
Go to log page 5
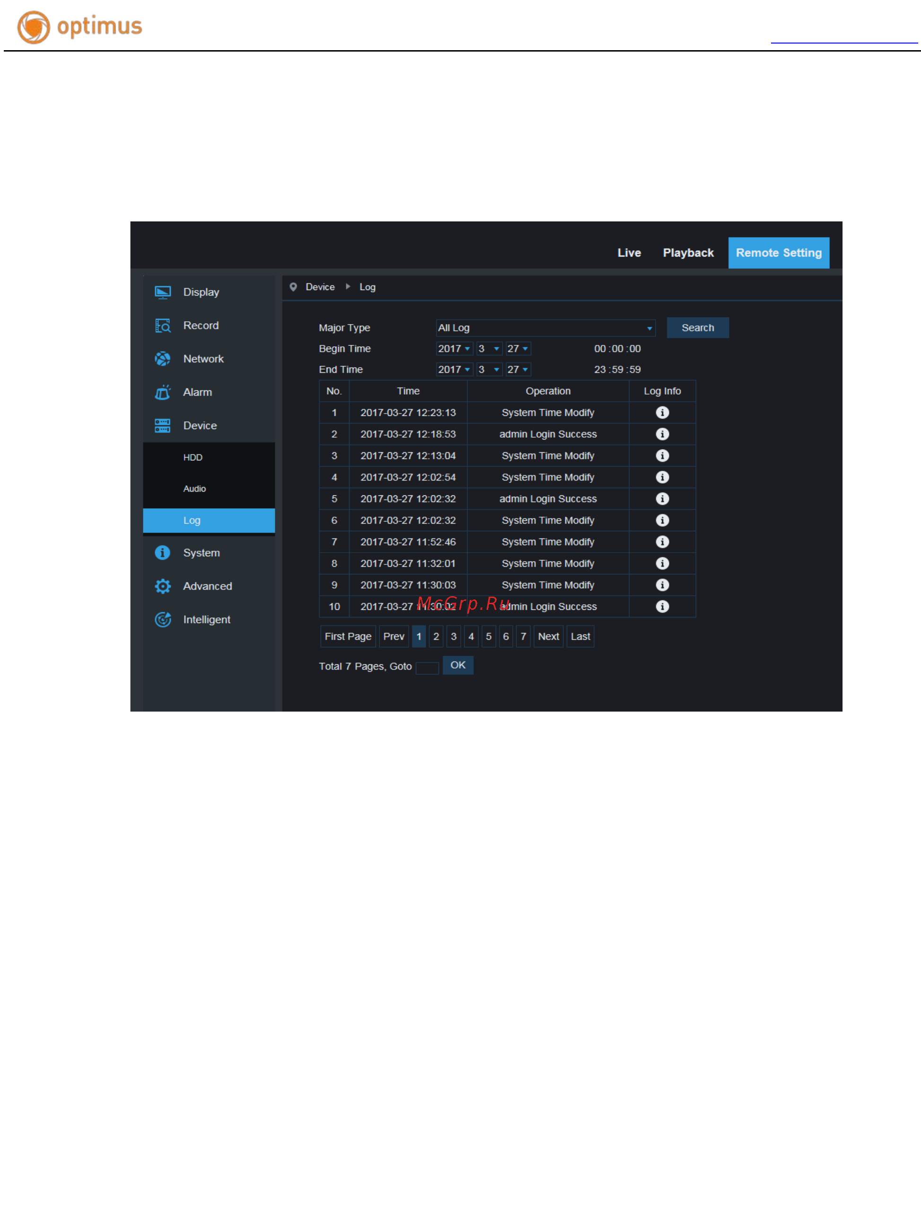click(489, 636)
